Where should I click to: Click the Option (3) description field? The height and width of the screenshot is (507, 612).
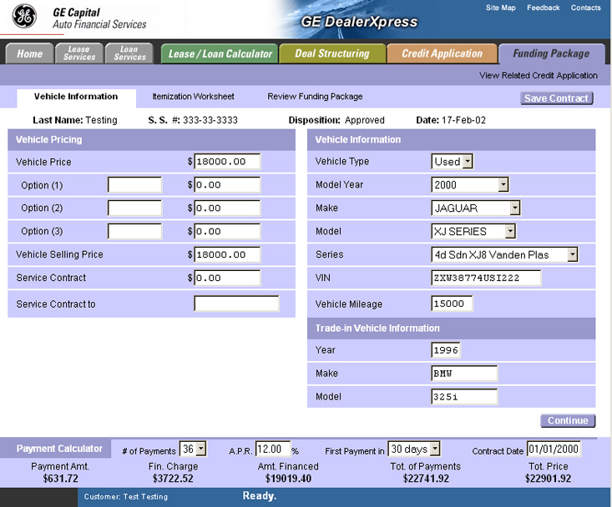tap(134, 231)
